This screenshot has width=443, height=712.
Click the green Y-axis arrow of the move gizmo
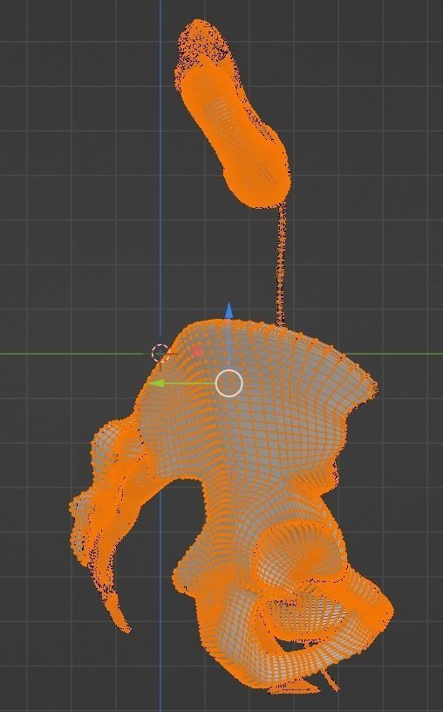tap(157, 384)
